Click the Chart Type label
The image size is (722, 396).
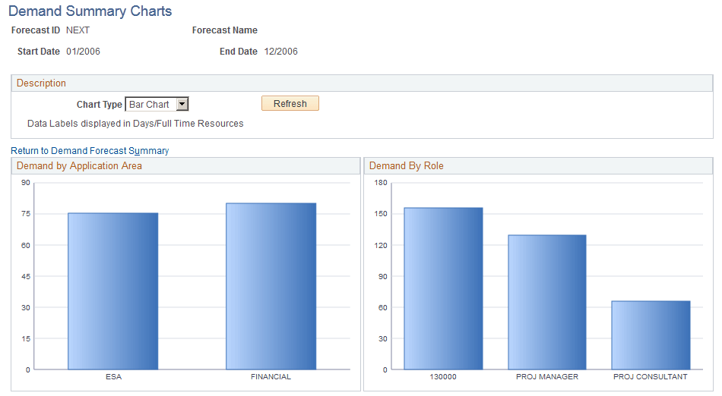tap(100, 104)
